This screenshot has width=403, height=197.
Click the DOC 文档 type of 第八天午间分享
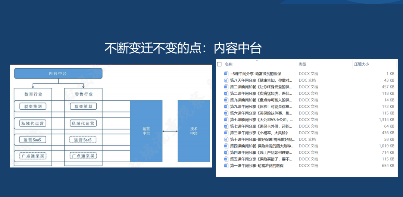[x=307, y=80]
